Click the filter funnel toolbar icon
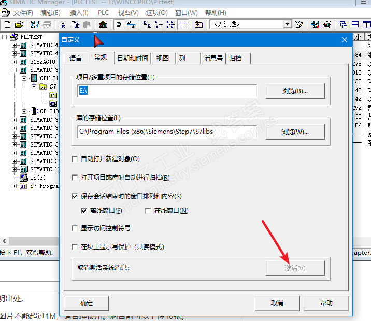The height and width of the screenshot is (321, 371). pos(299,24)
